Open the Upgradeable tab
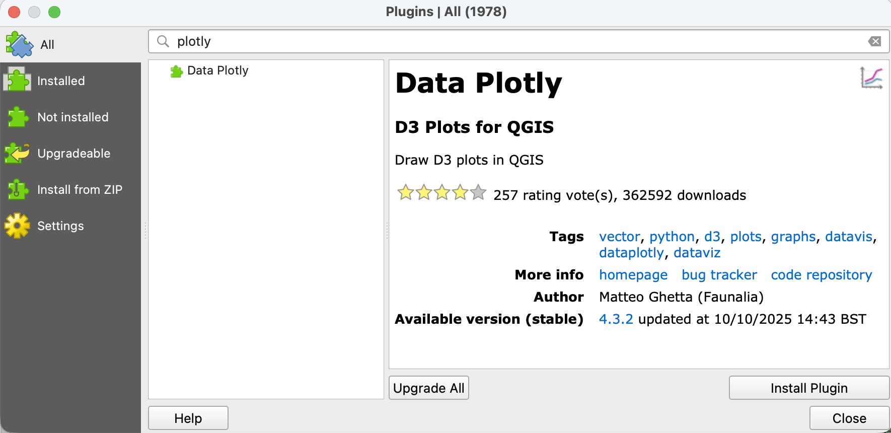The image size is (891, 433). (73, 153)
